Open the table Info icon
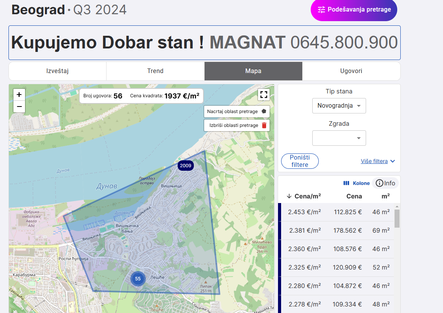The height and width of the screenshot is (313, 443). point(385,183)
